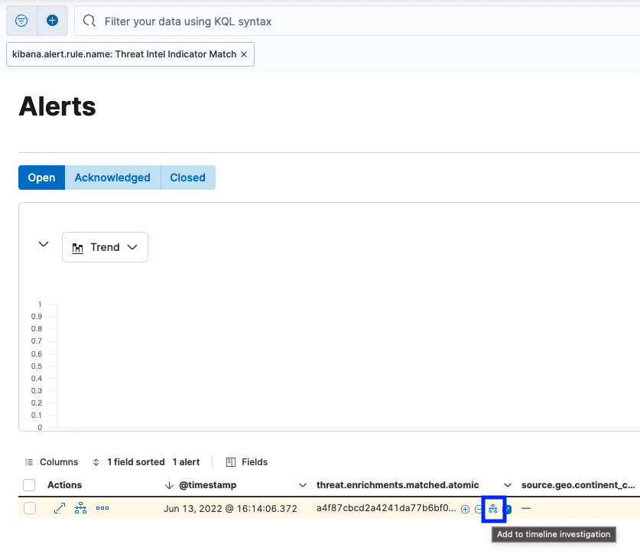Open the saved queries menu icon

(21, 21)
